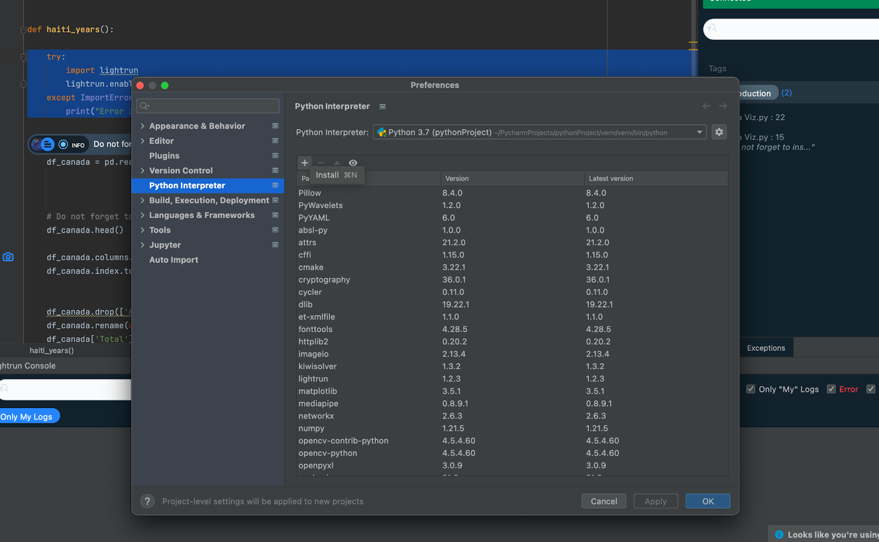Go forward with the right arrow in Preferences

[723, 106]
